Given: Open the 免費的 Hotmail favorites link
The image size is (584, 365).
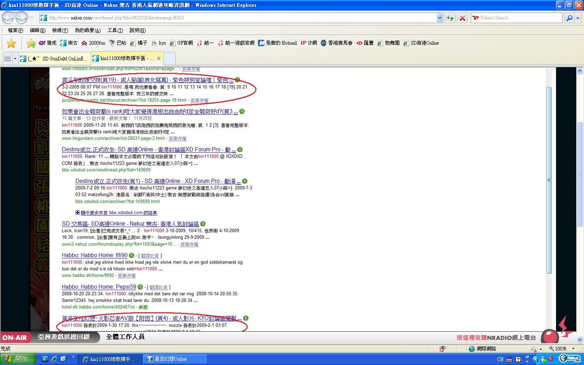Looking at the screenshot, I should [278, 43].
